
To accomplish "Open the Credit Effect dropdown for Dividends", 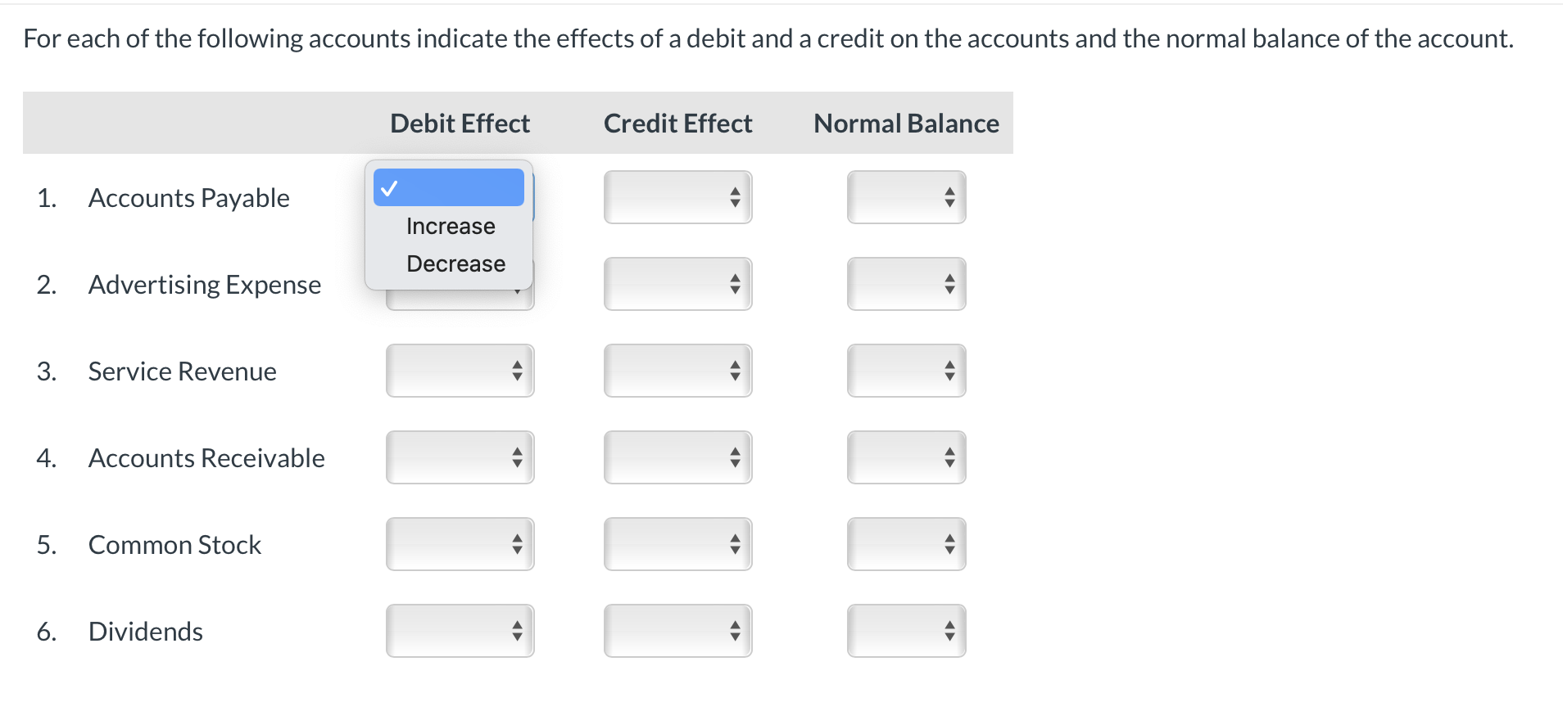I will pyautogui.click(x=677, y=630).
